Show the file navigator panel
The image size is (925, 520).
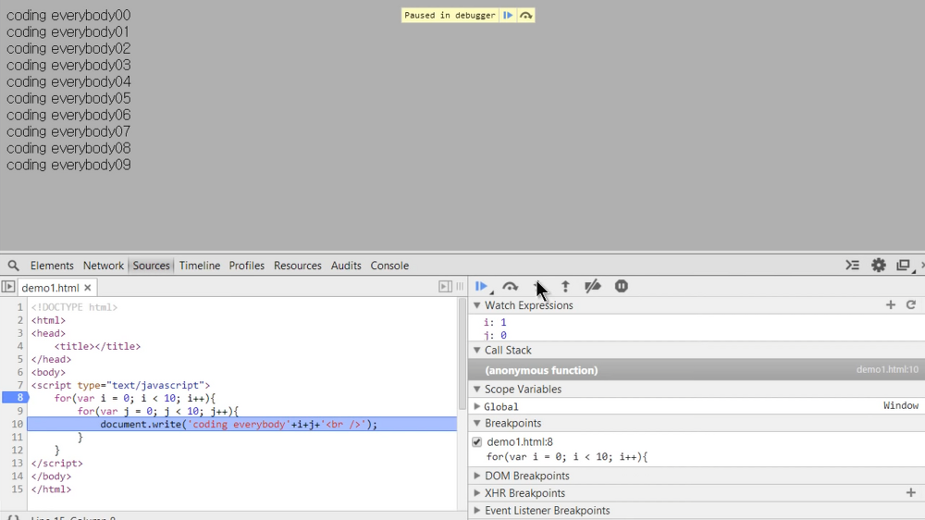pos(7,287)
